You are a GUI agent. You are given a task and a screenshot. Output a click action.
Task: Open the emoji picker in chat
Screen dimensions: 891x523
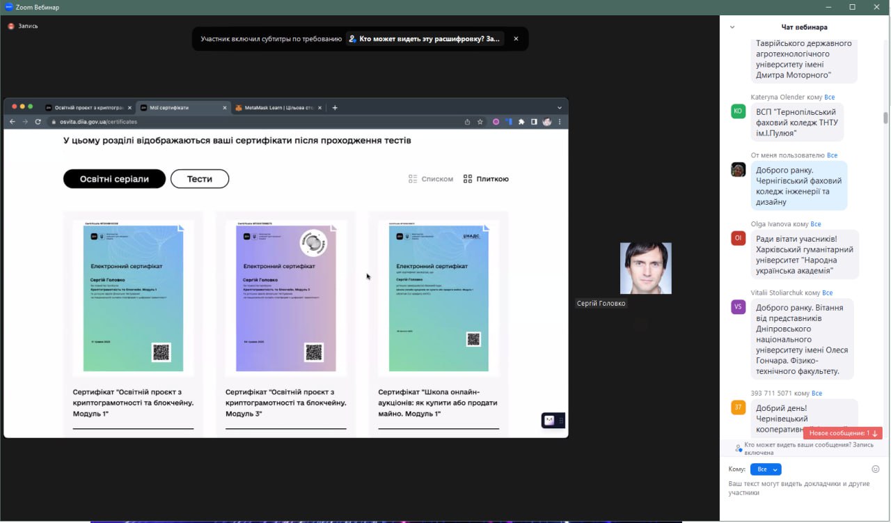point(876,469)
